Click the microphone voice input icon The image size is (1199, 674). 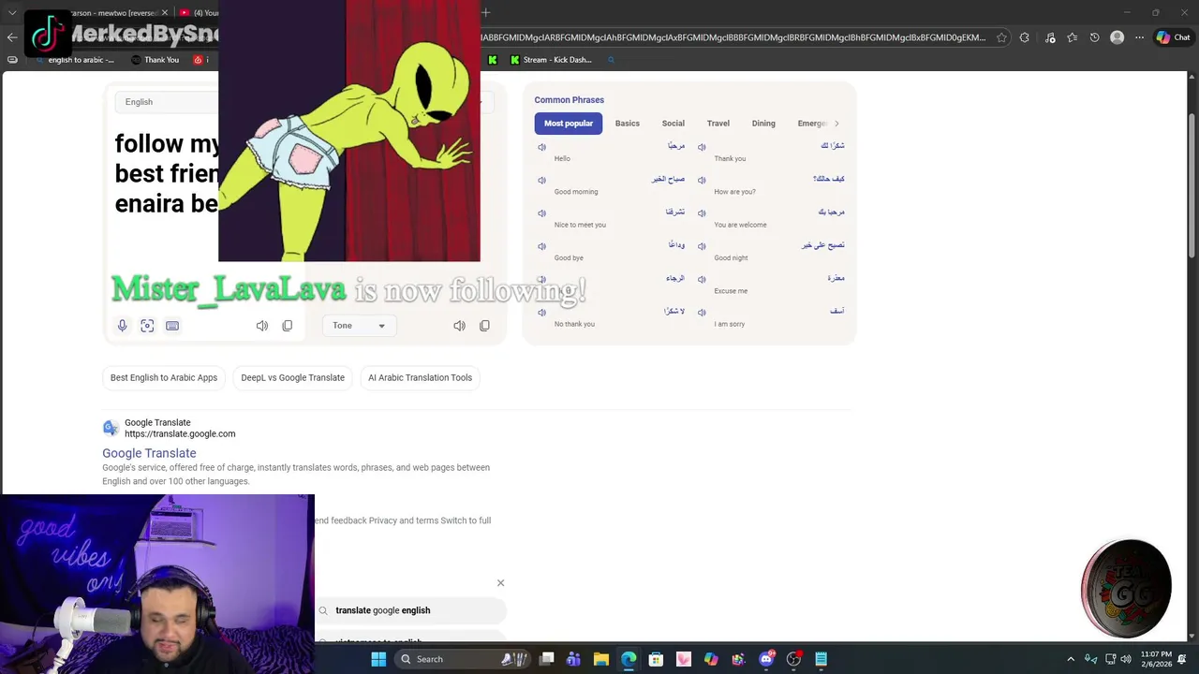(122, 326)
